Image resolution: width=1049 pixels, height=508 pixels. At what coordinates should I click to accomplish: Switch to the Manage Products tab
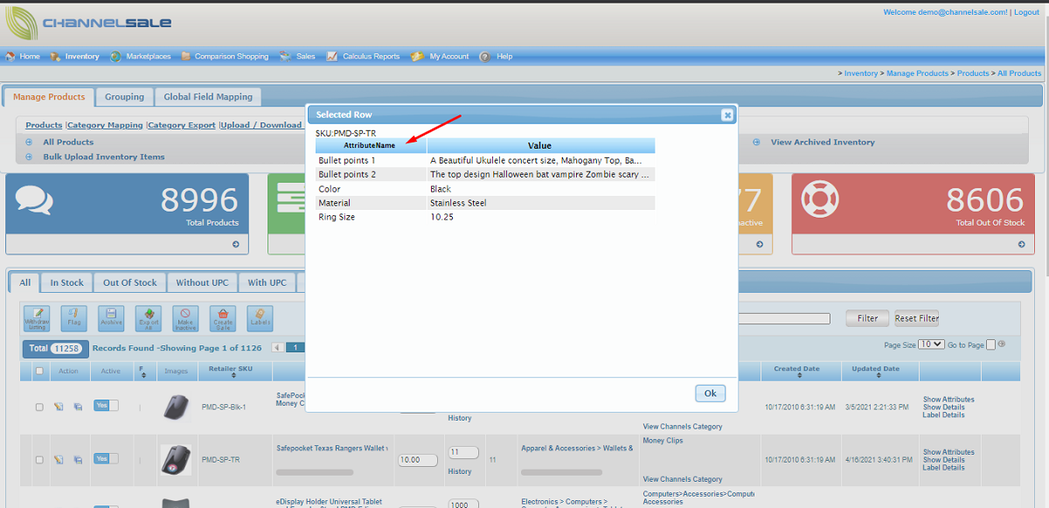click(x=49, y=97)
